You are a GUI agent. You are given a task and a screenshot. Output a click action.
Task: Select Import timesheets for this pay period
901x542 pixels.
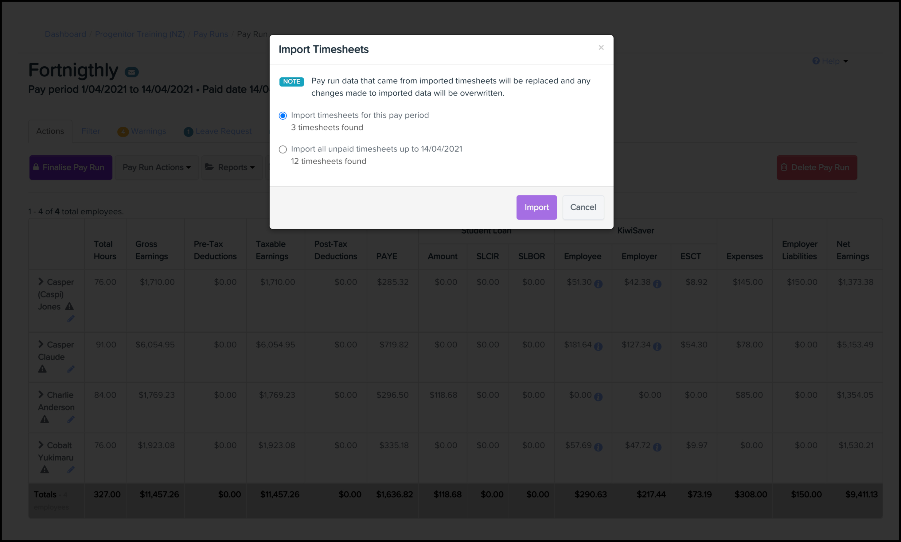(x=283, y=116)
